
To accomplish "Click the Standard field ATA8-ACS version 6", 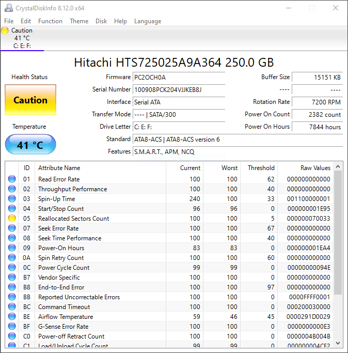I will [238, 140].
